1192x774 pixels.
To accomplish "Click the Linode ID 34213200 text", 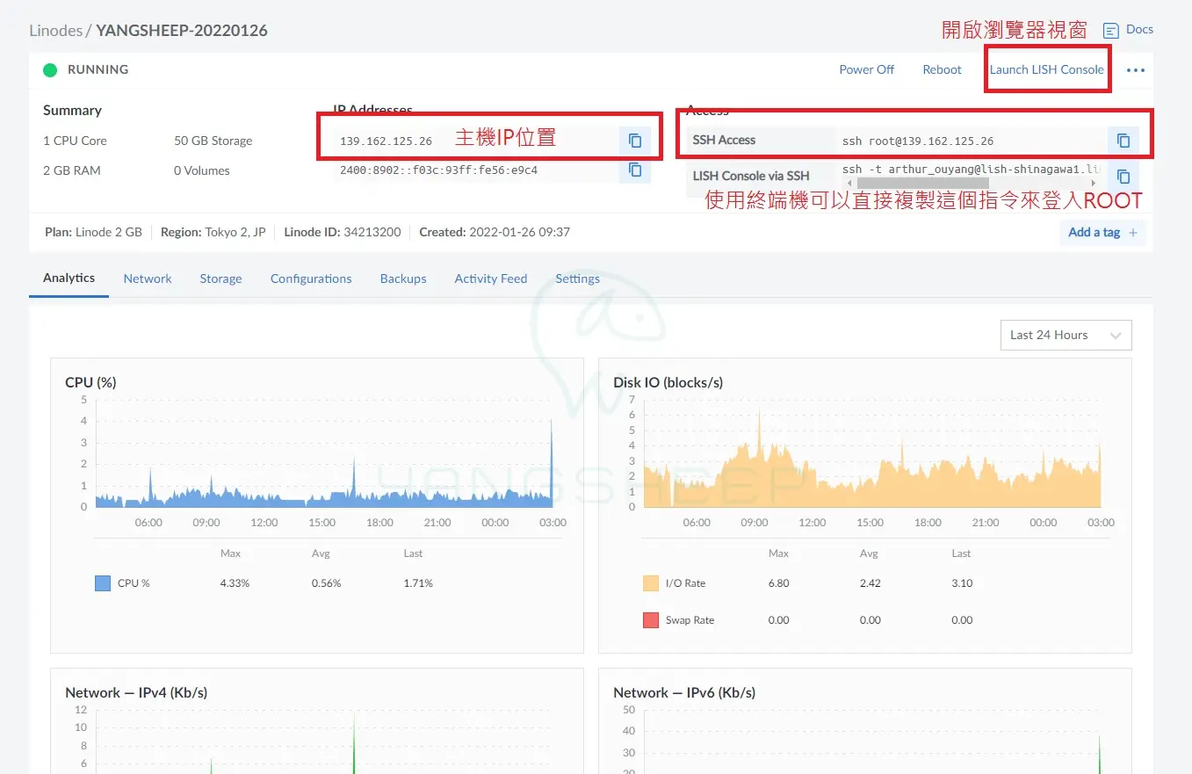I will click(x=343, y=233).
